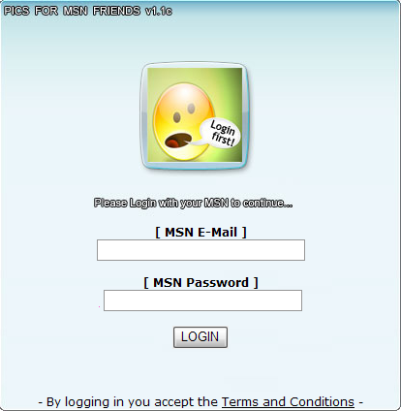Click the LOGIN button
Screen dimensions: 401x411
[x=200, y=337]
